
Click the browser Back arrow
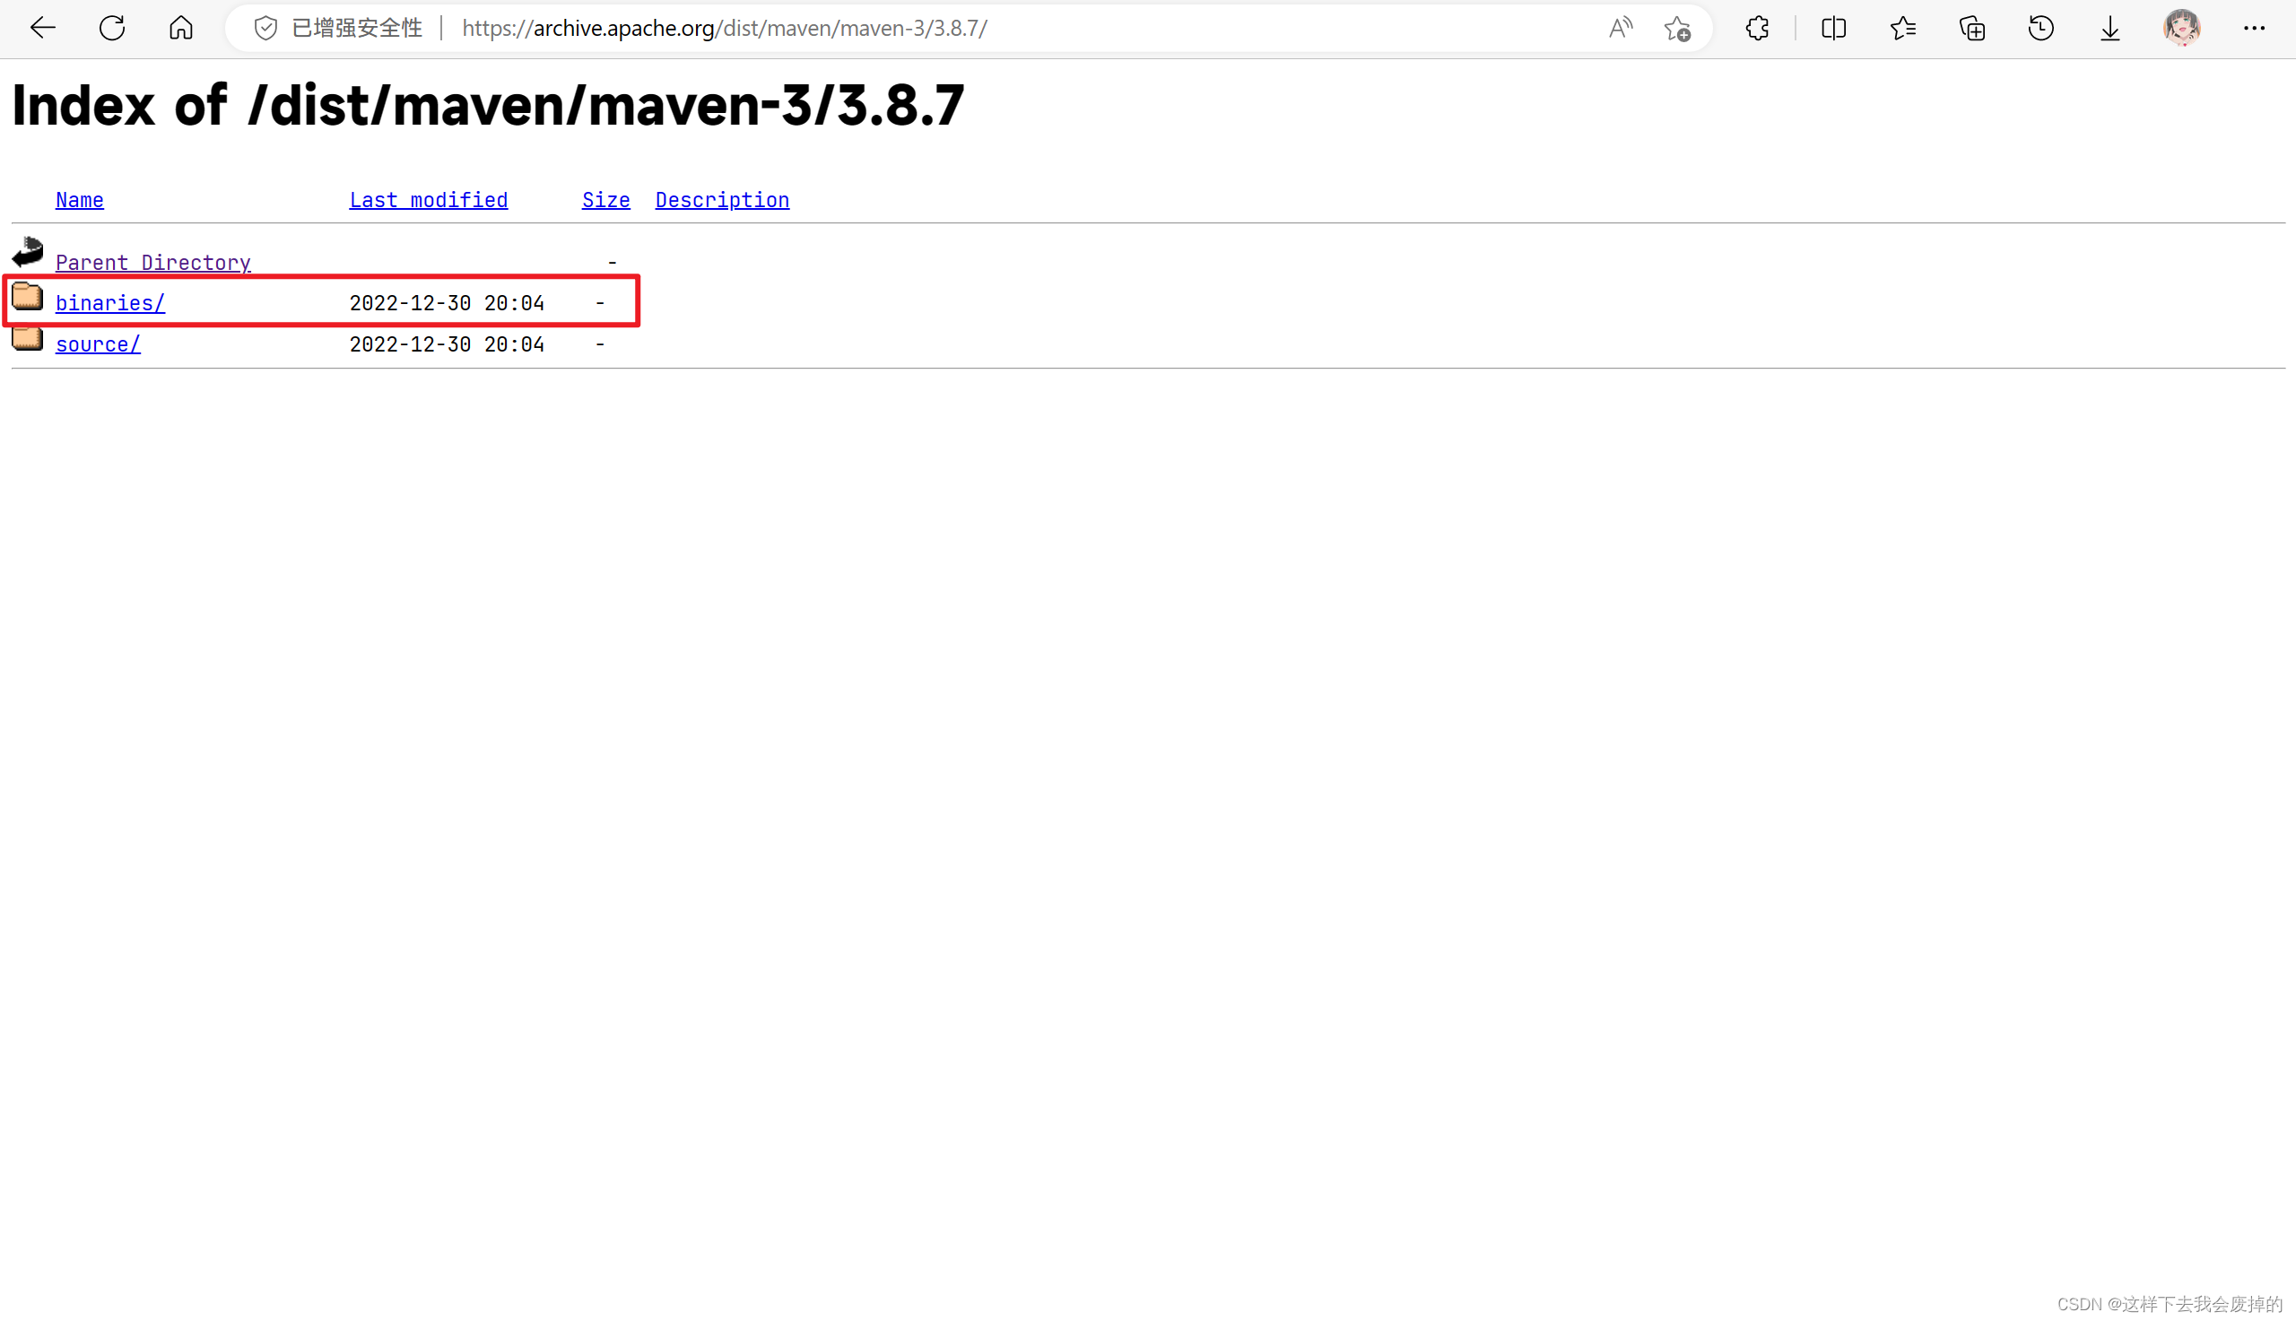[43, 28]
